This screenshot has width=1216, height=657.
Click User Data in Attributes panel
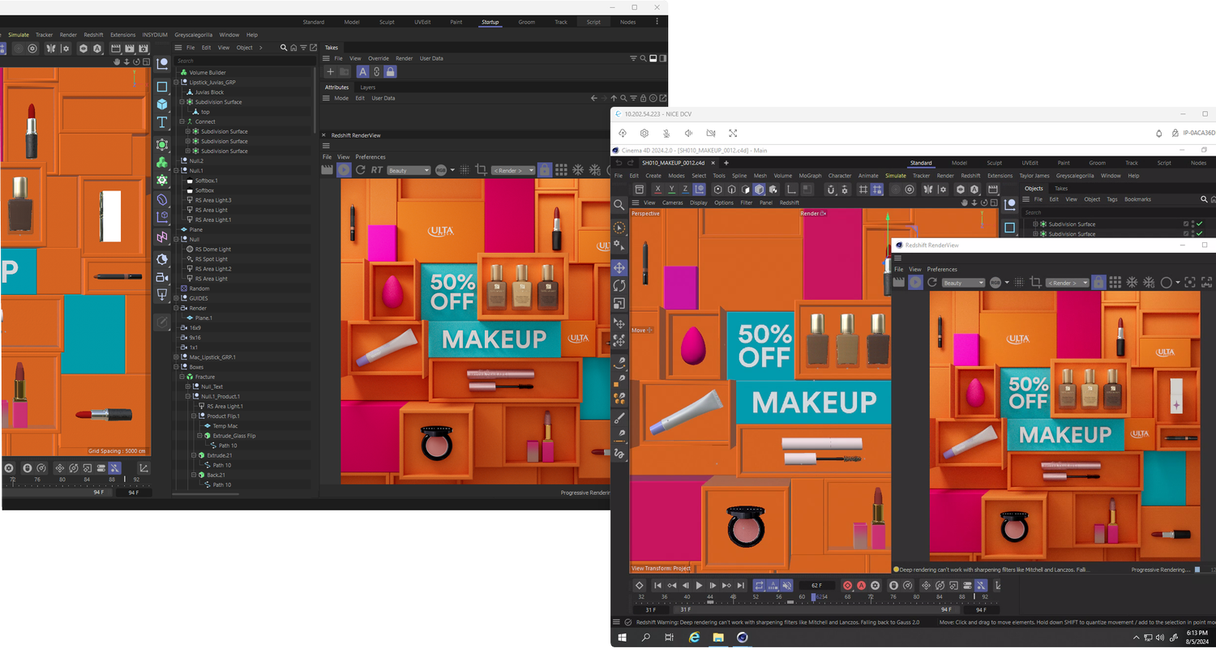[383, 98]
